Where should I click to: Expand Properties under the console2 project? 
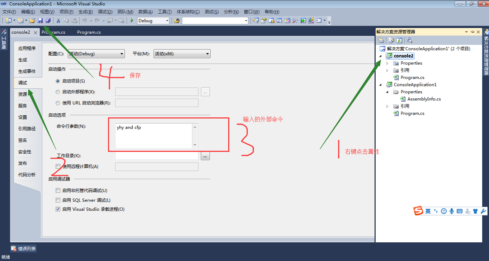click(x=387, y=63)
